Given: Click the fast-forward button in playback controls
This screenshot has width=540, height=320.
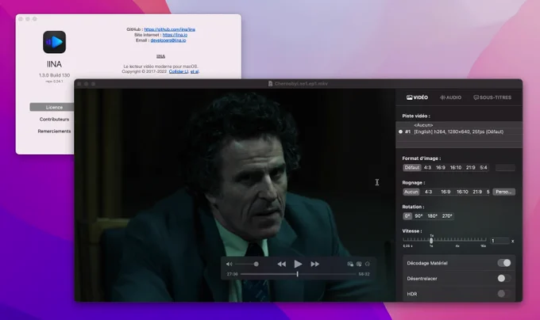Looking at the screenshot, I should (314, 264).
